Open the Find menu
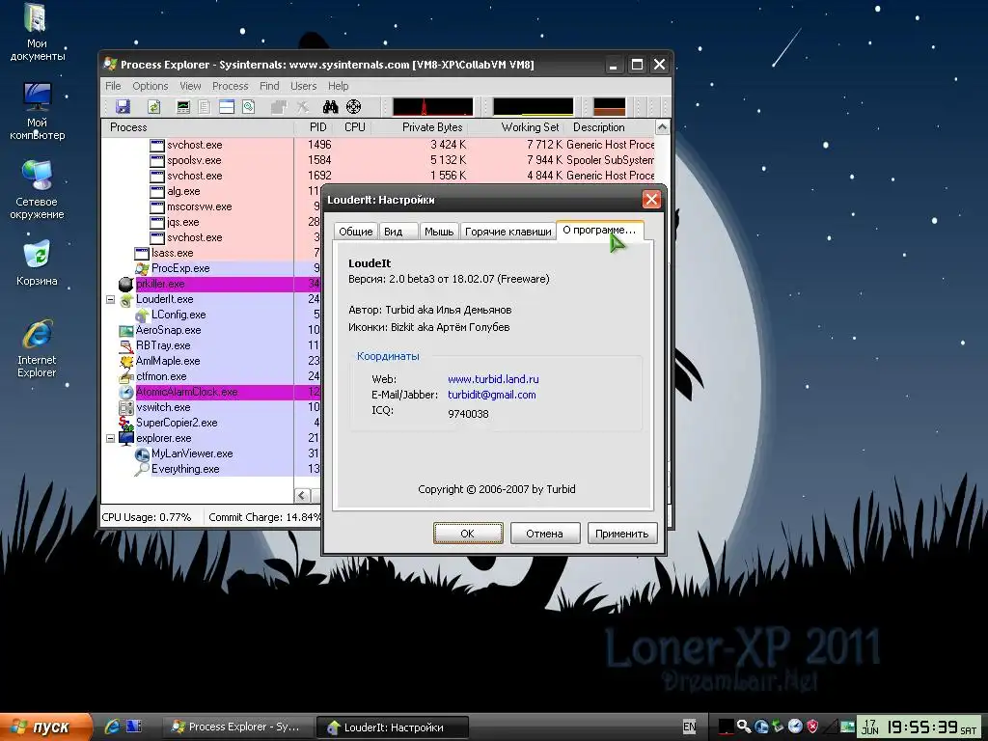Screen dimensions: 988x741 point(269,86)
